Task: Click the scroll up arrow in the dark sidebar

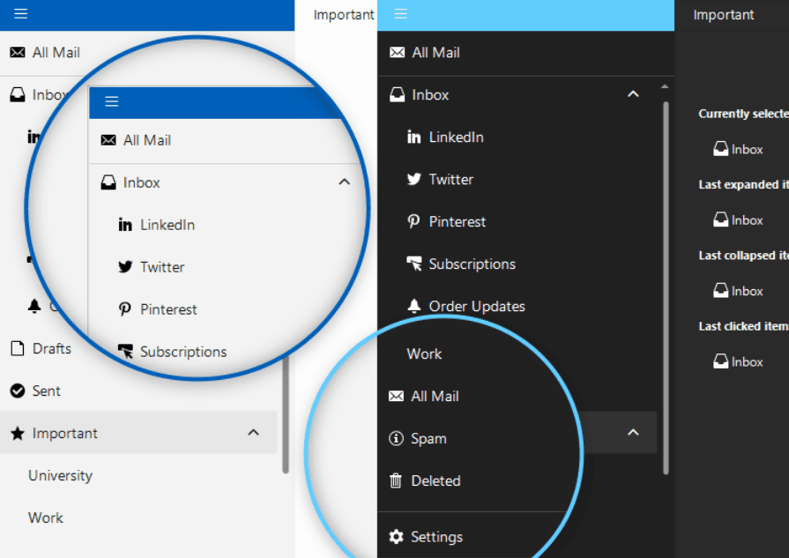Action: tap(666, 87)
